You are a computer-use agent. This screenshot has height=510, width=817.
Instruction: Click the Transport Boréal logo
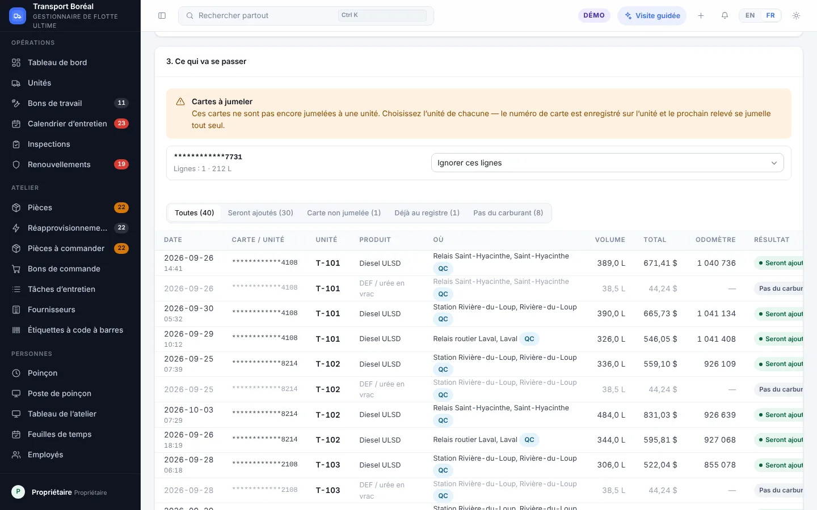18,16
